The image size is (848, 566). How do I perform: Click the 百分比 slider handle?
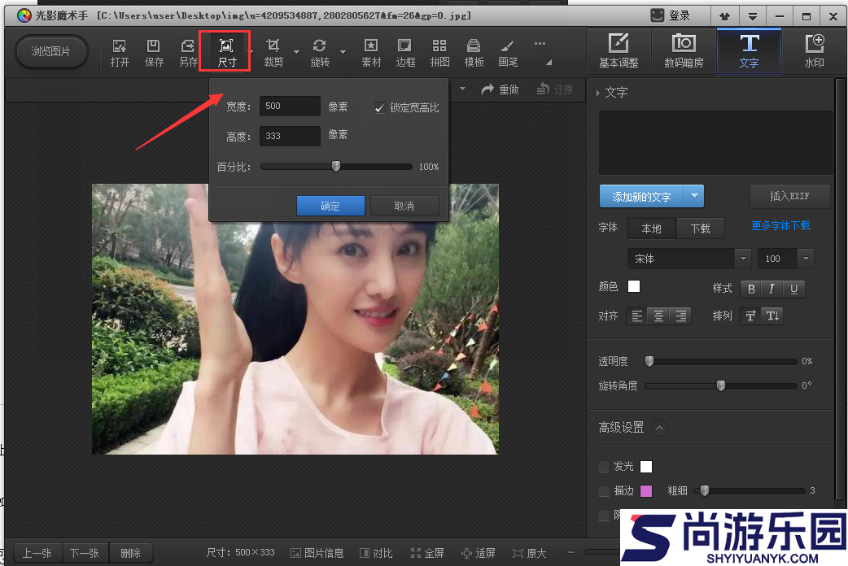point(336,166)
